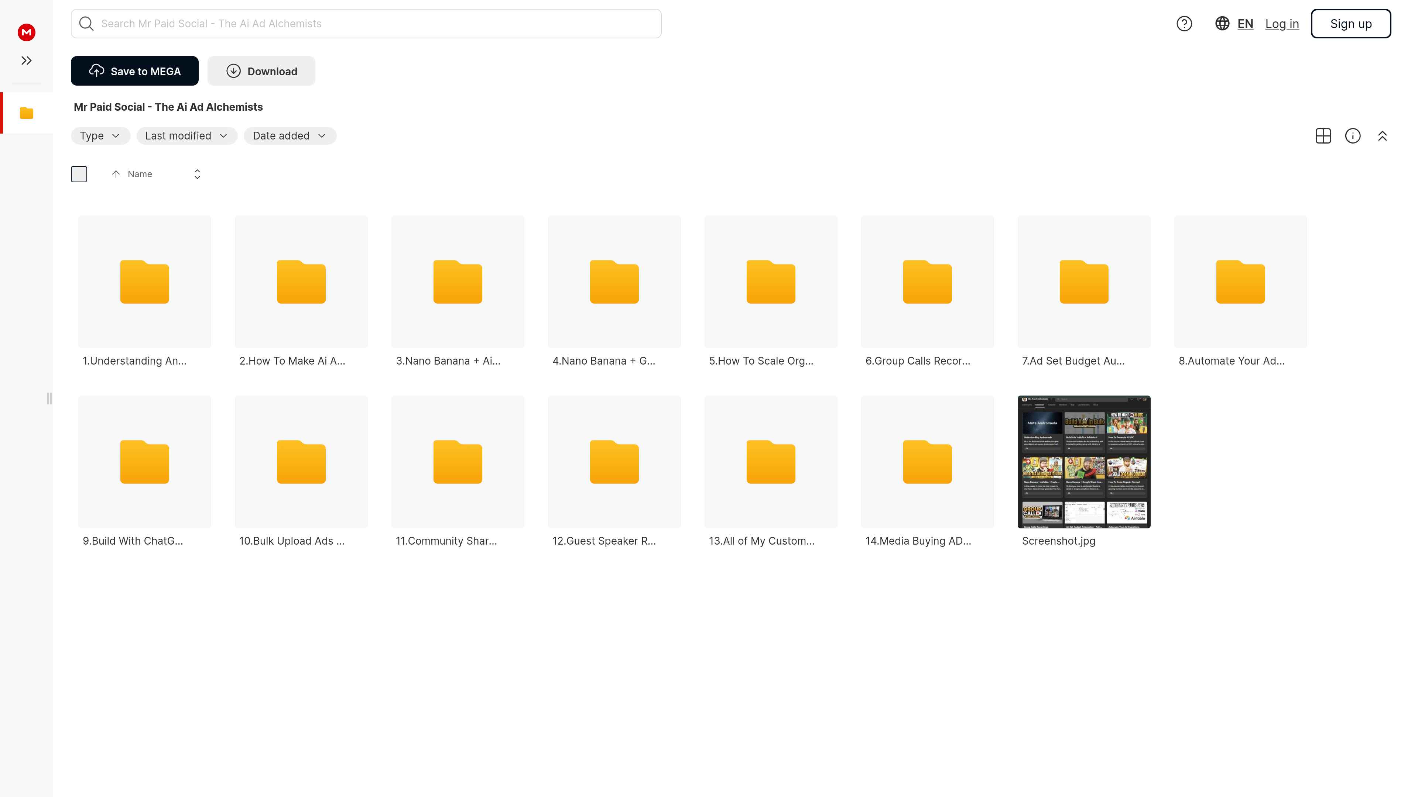Image resolution: width=1418 pixels, height=797 pixels.
Task: Tick the select-all checkbox
Action: coord(79,174)
